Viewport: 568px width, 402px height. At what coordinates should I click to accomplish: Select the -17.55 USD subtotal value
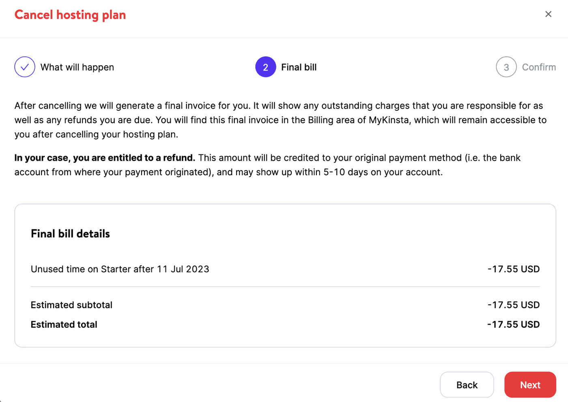(513, 305)
